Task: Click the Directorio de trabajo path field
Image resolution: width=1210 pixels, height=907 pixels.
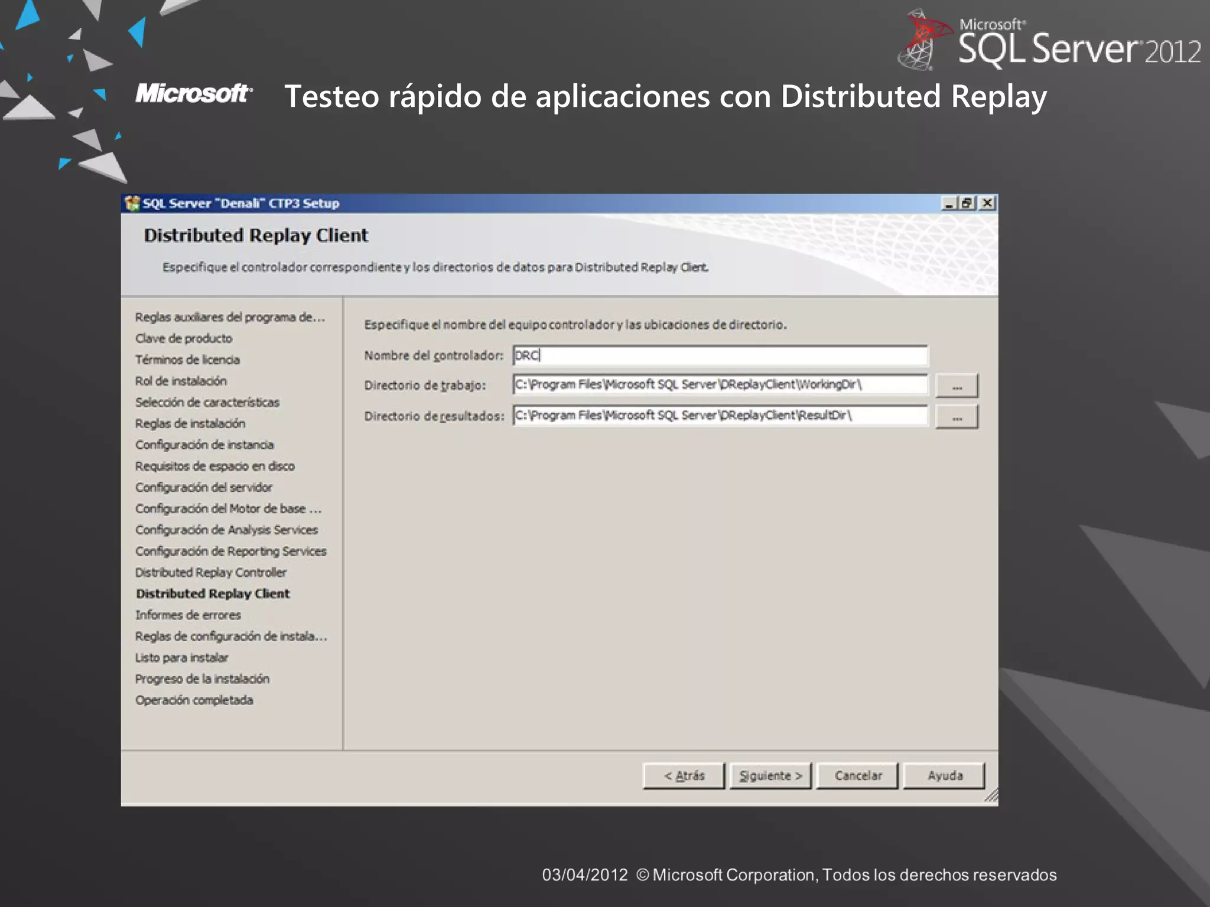Action: click(720, 385)
